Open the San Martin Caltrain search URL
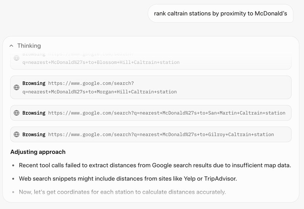304x209 pixels. pos(166,113)
